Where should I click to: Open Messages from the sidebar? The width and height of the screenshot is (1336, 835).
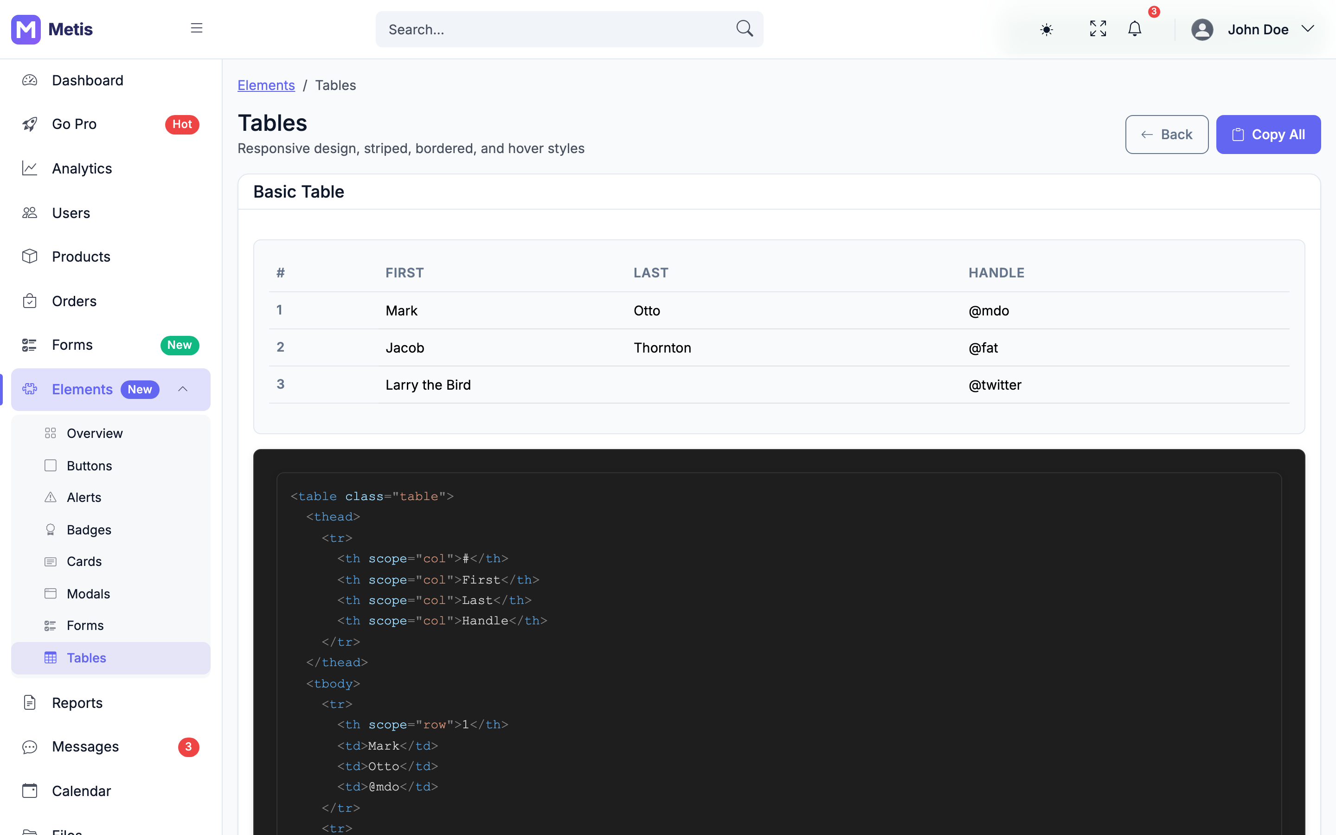coord(110,747)
